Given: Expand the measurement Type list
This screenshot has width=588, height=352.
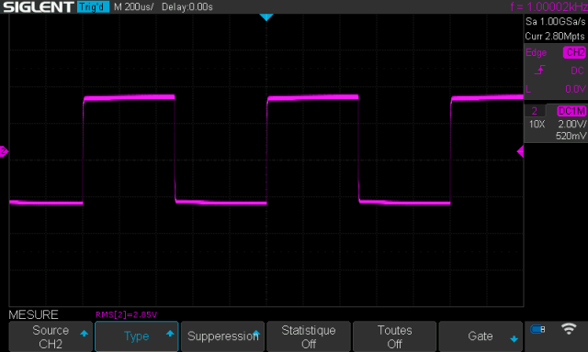Looking at the screenshot, I should 137,336.
